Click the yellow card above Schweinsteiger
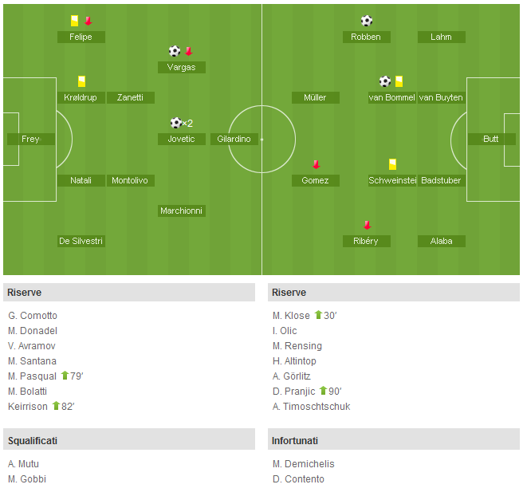The height and width of the screenshot is (496, 523). [392, 164]
